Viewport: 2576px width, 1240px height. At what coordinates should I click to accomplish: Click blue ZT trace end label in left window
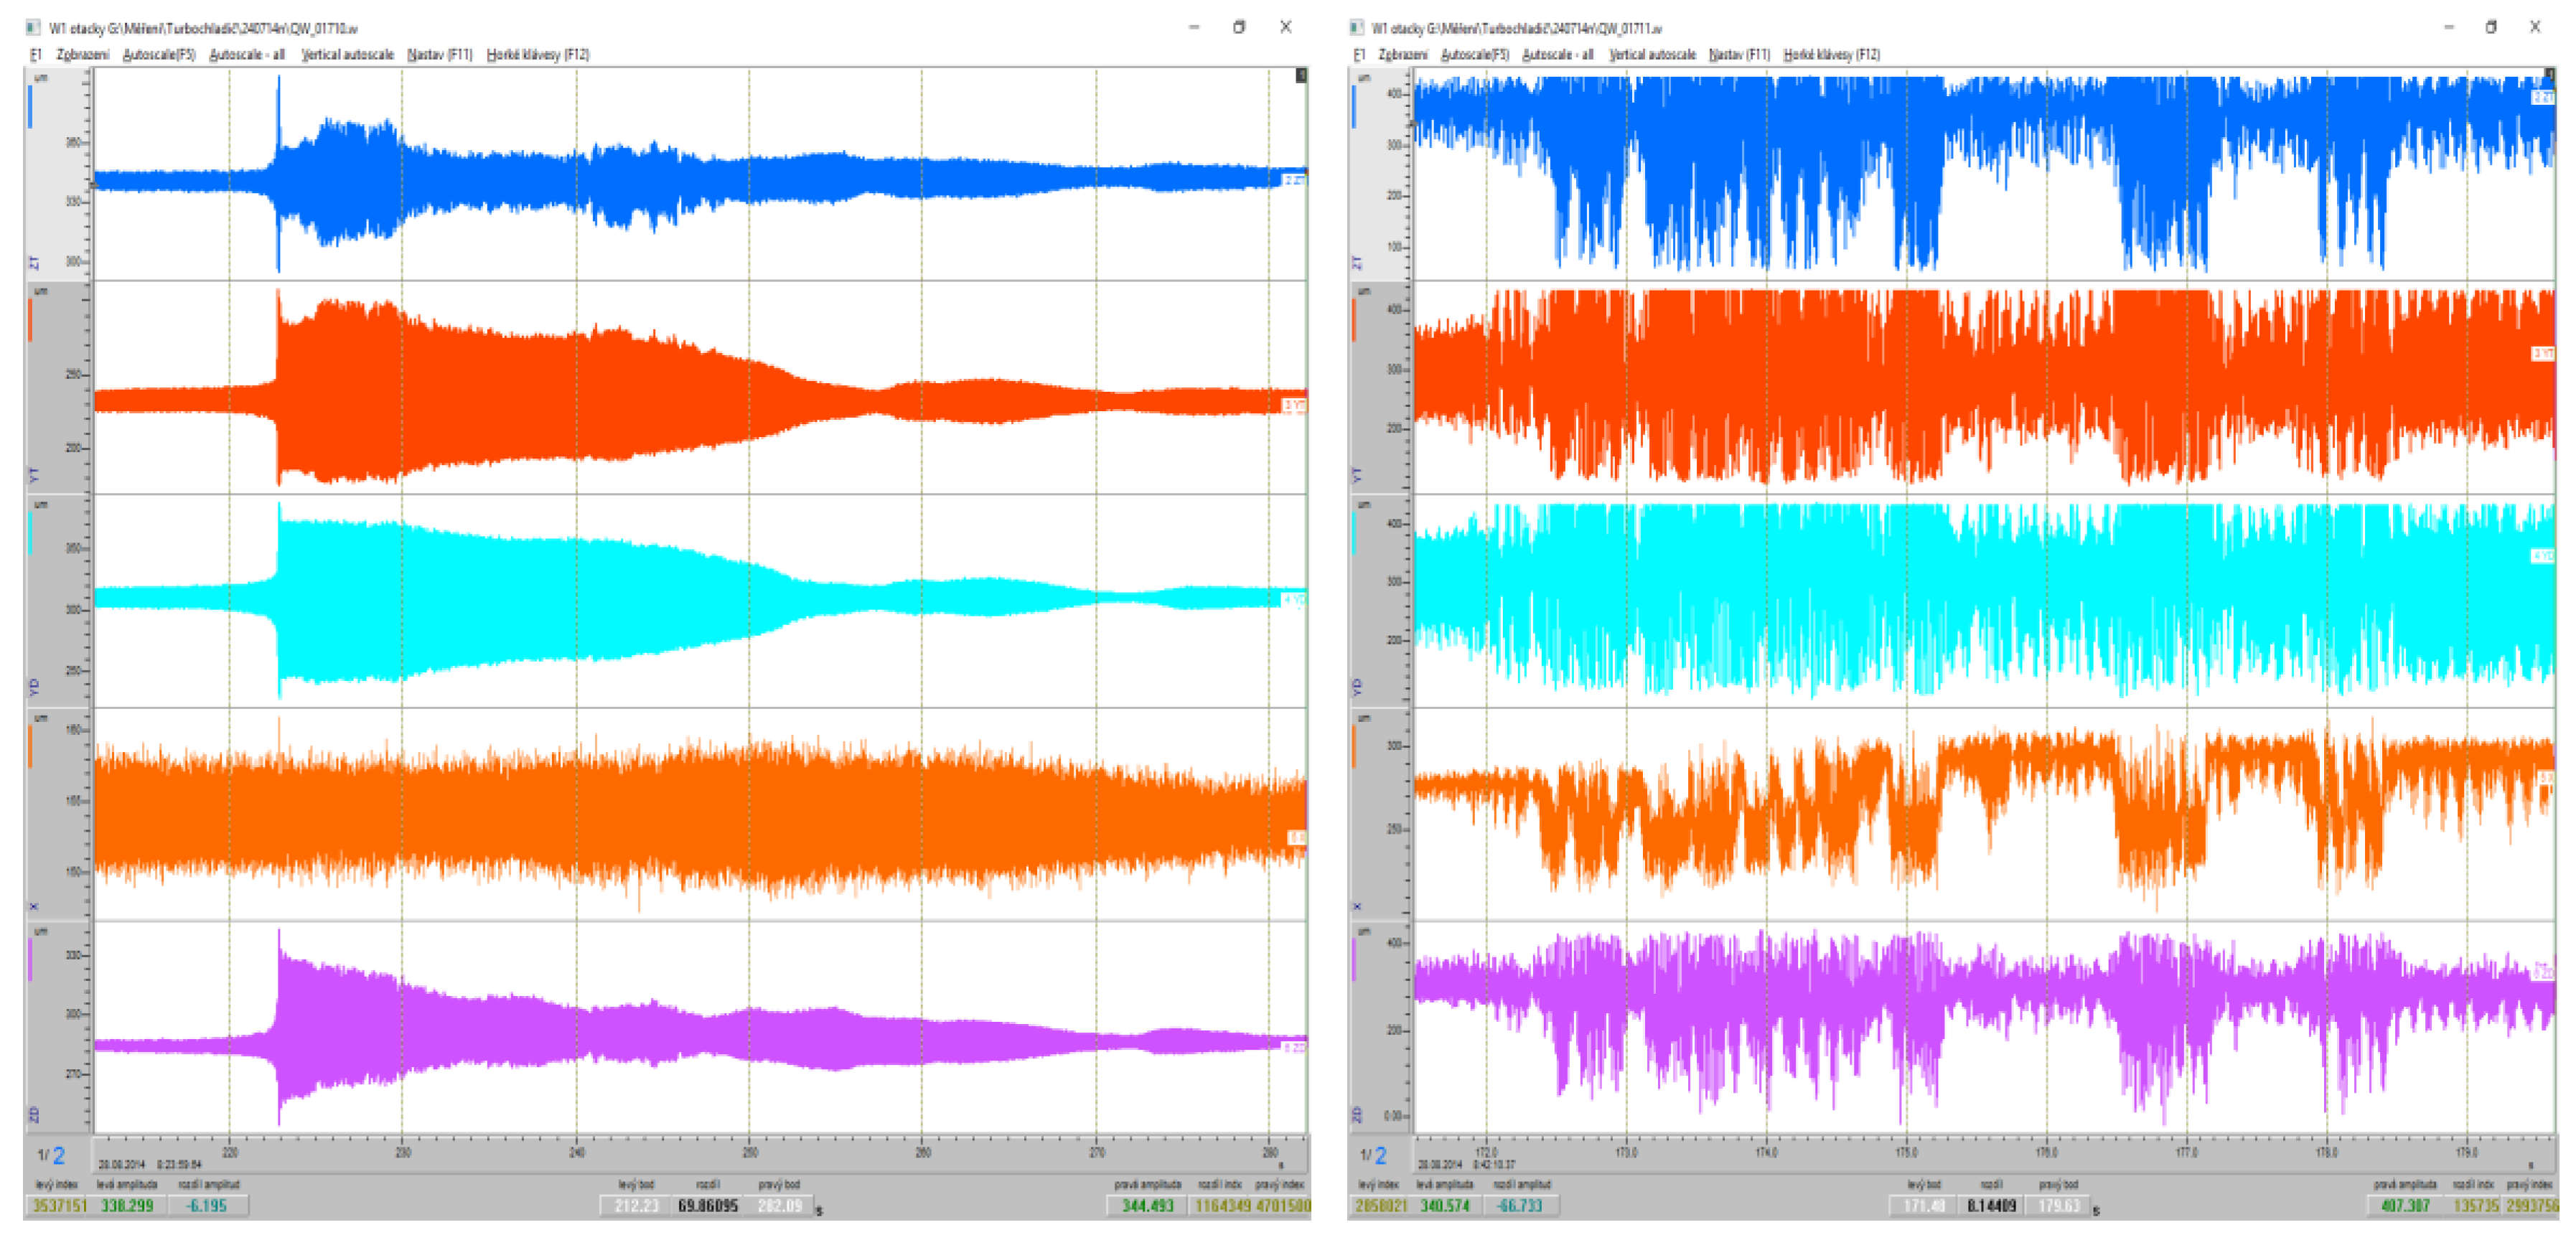pos(1294,180)
